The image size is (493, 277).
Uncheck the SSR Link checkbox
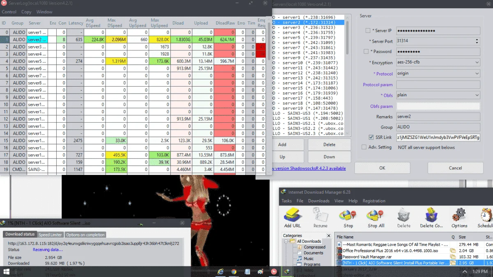[x=371, y=137]
